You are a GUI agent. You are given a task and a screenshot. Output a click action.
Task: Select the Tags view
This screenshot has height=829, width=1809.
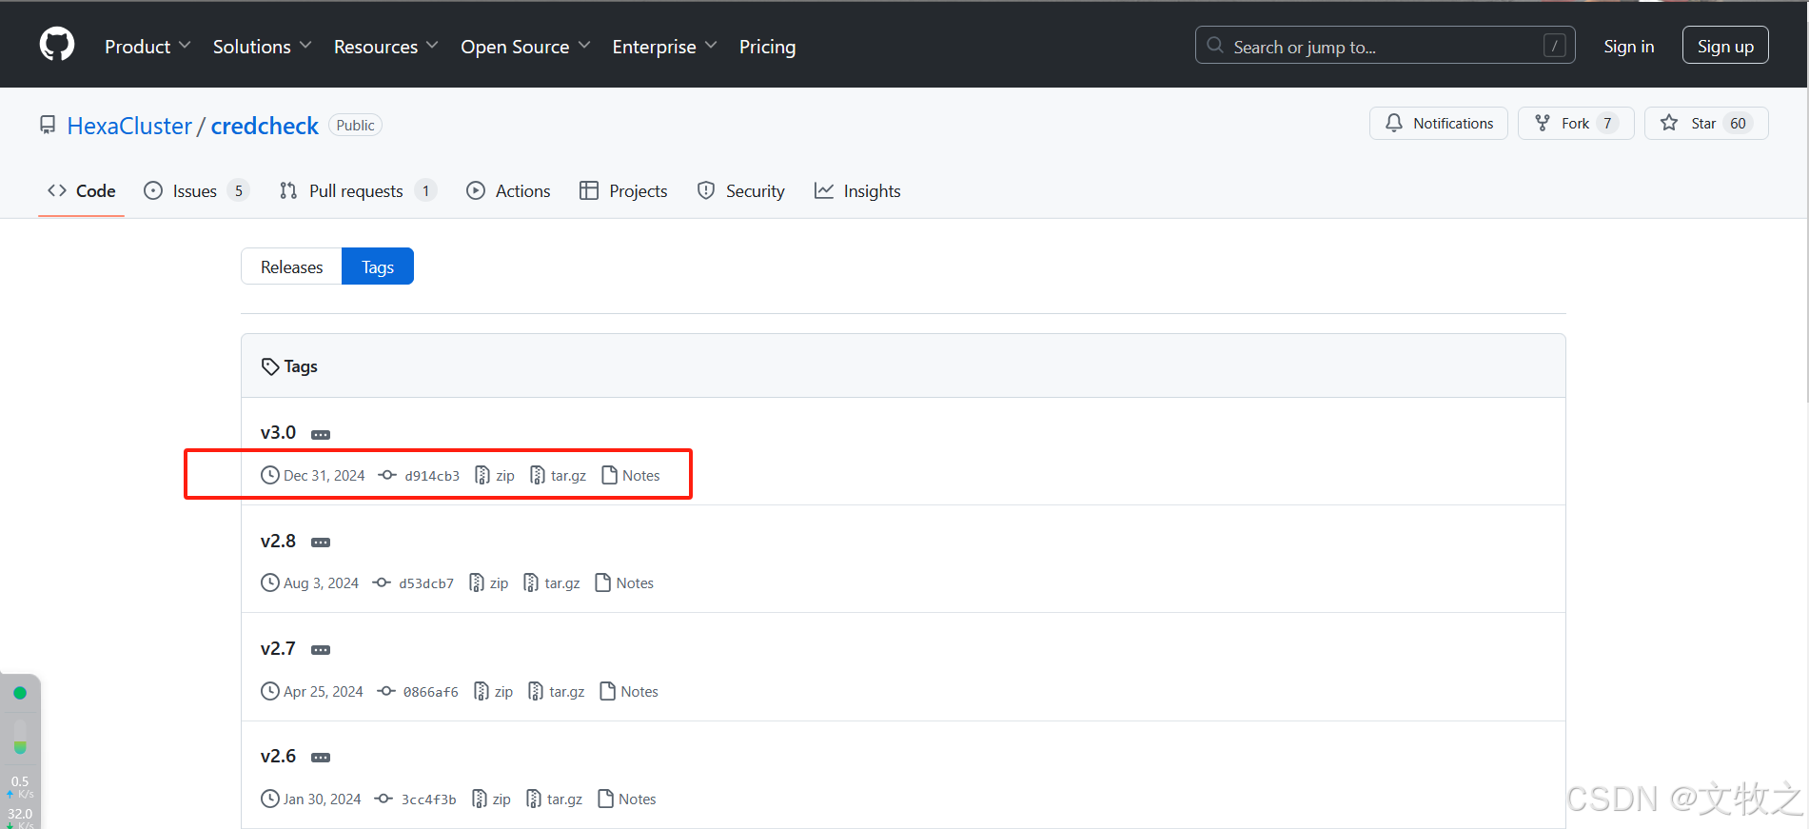pos(378,266)
